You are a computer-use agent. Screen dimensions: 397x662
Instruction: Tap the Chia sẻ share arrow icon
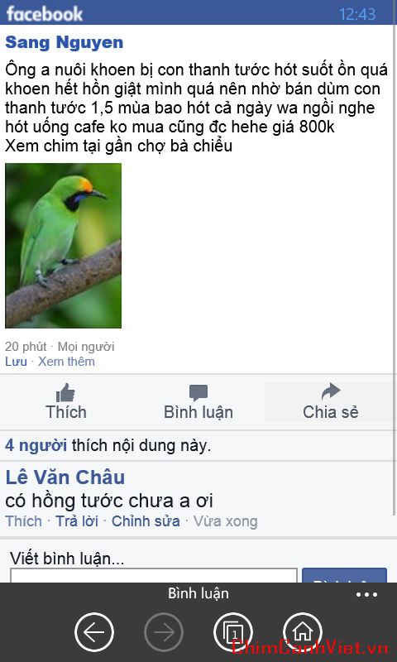330,391
